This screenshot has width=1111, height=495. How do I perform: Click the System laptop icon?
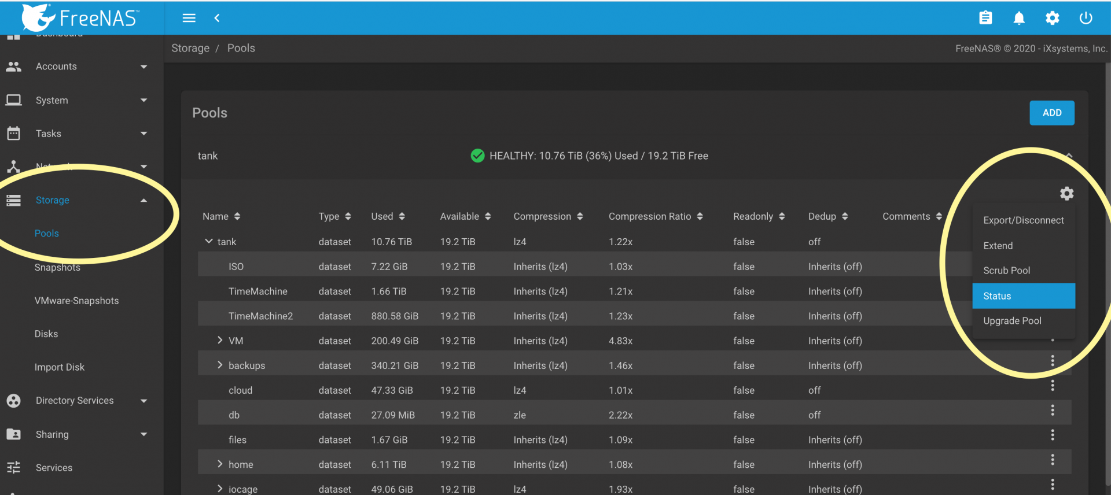pyautogui.click(x=13, y=100)
